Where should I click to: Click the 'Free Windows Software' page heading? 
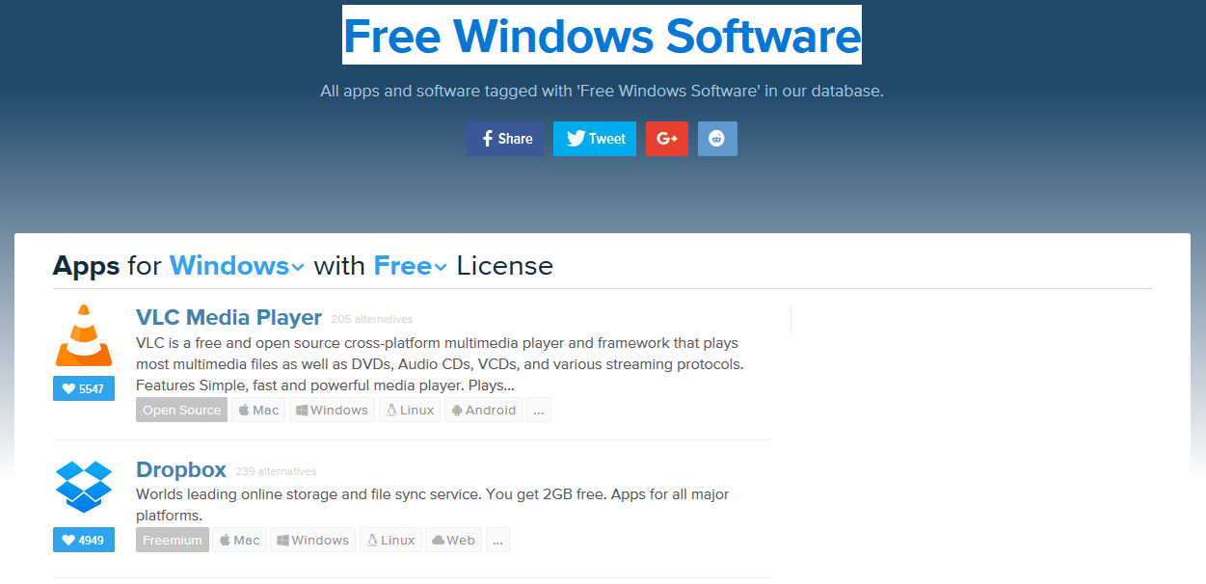point(602,35)
